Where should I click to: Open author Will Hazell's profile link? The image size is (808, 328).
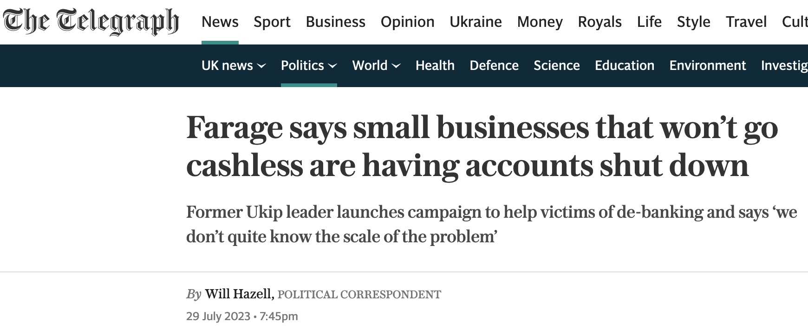tap(239, 294)
